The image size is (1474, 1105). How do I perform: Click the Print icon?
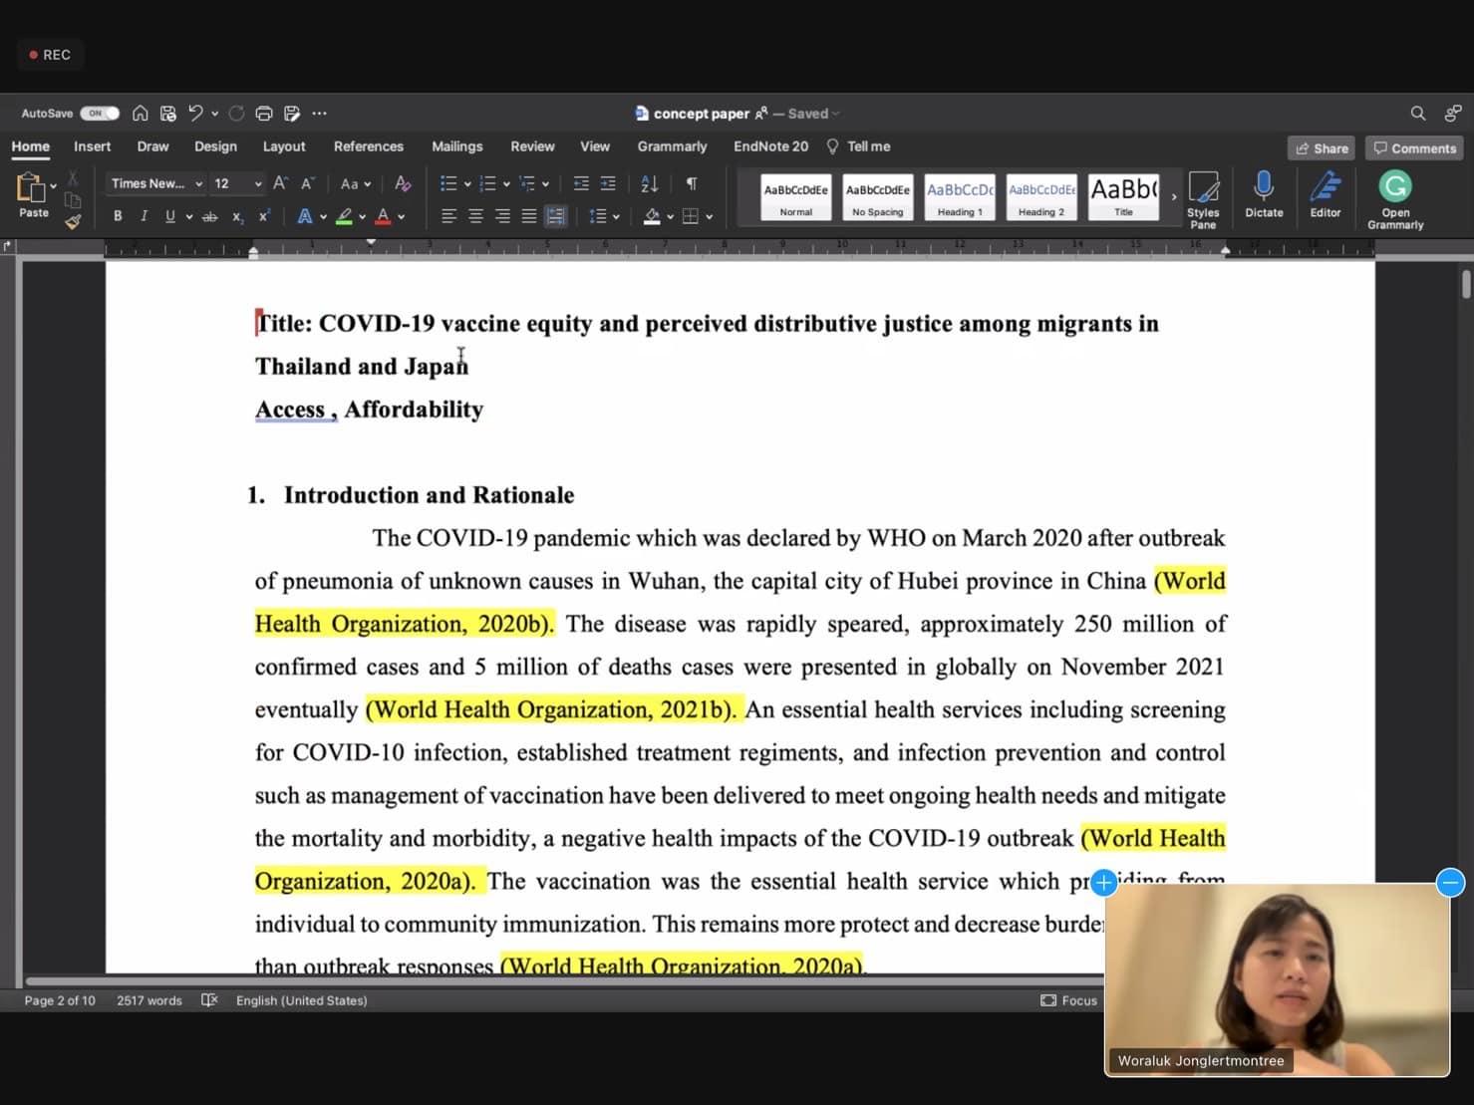264,114
